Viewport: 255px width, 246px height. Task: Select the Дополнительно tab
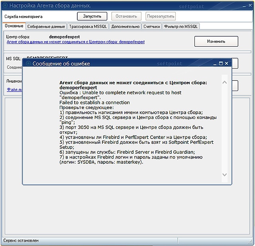(x=126, y=26)
